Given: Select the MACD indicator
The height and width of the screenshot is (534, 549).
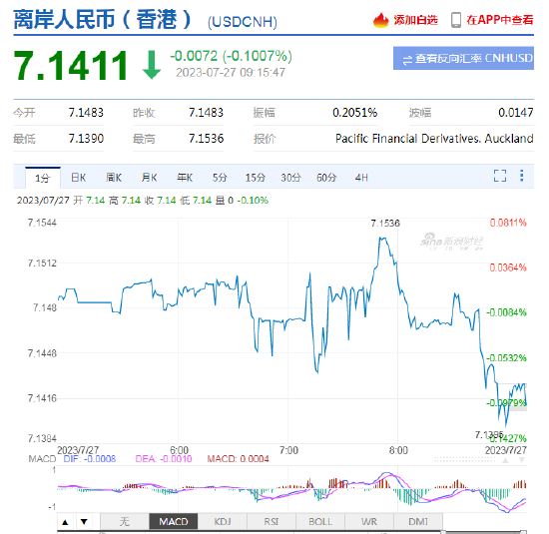Looking at the screenshot, I should [x=174, y=522].
